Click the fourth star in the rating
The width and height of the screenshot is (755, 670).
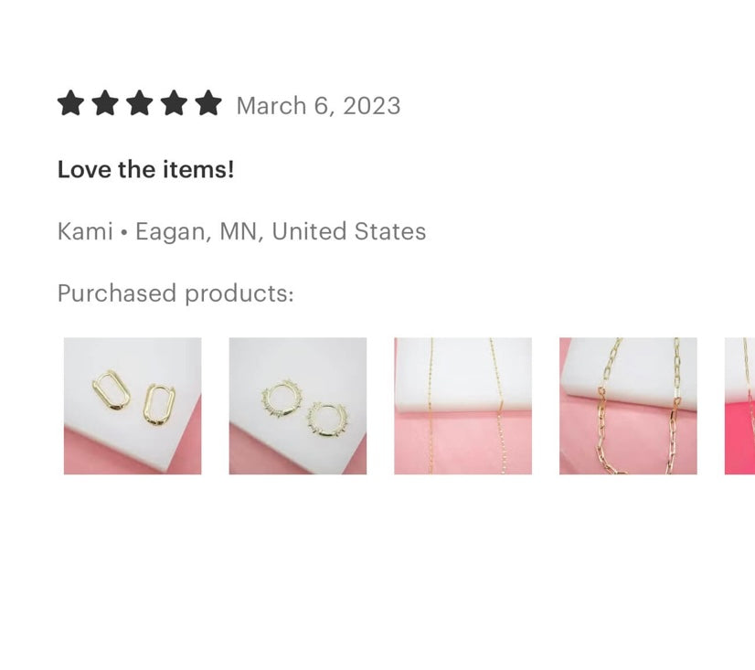pyautogui.click(x=174, y=103)
